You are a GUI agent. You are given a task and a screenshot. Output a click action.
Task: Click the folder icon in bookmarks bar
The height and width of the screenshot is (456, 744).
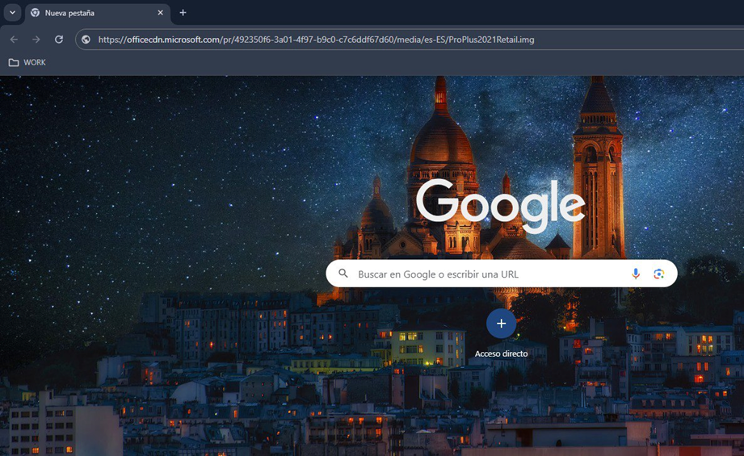pyautogui.click(x=13, y=62)
